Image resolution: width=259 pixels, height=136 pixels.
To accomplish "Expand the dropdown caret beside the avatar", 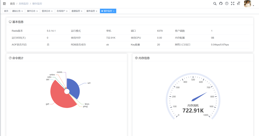I will 253,5.
